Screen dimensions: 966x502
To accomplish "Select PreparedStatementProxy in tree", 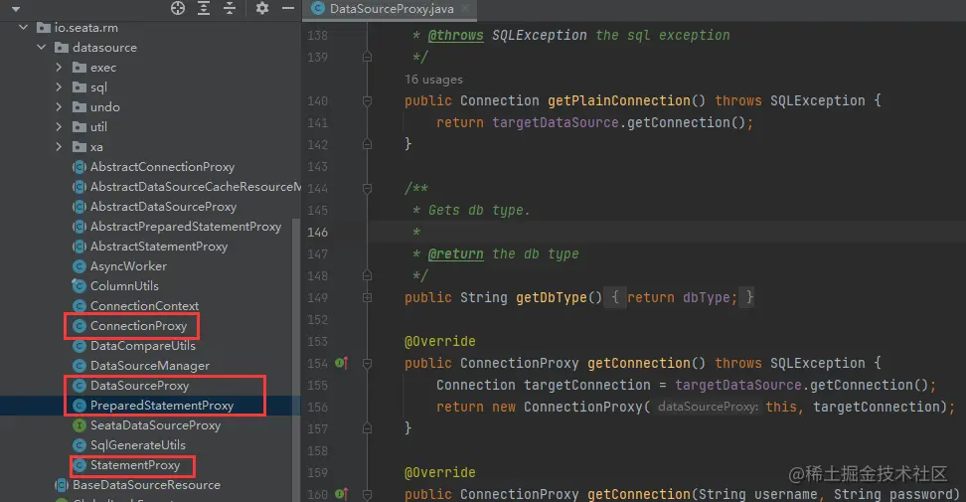I will pyautogui.click(x=161, y=406).
